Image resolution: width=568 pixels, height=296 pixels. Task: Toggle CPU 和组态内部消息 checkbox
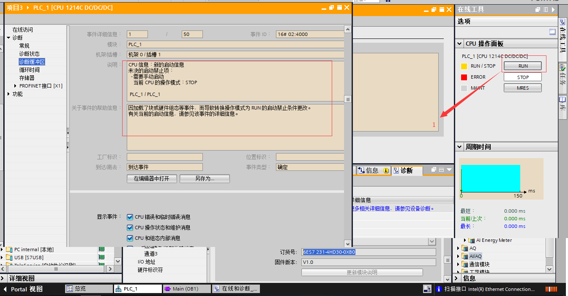pos(130,238)
